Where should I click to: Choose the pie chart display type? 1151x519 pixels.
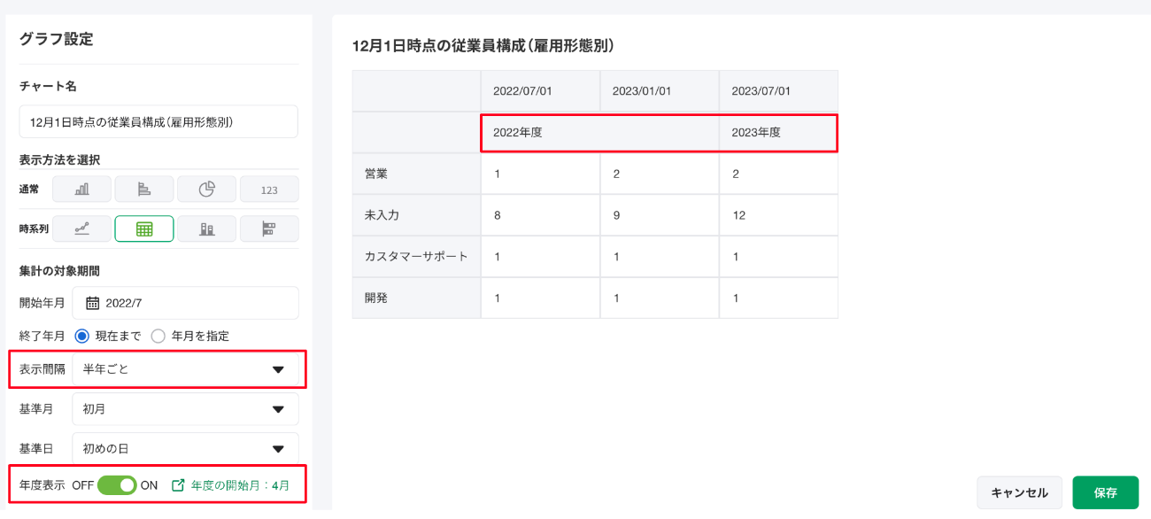(x=206, y=189)
